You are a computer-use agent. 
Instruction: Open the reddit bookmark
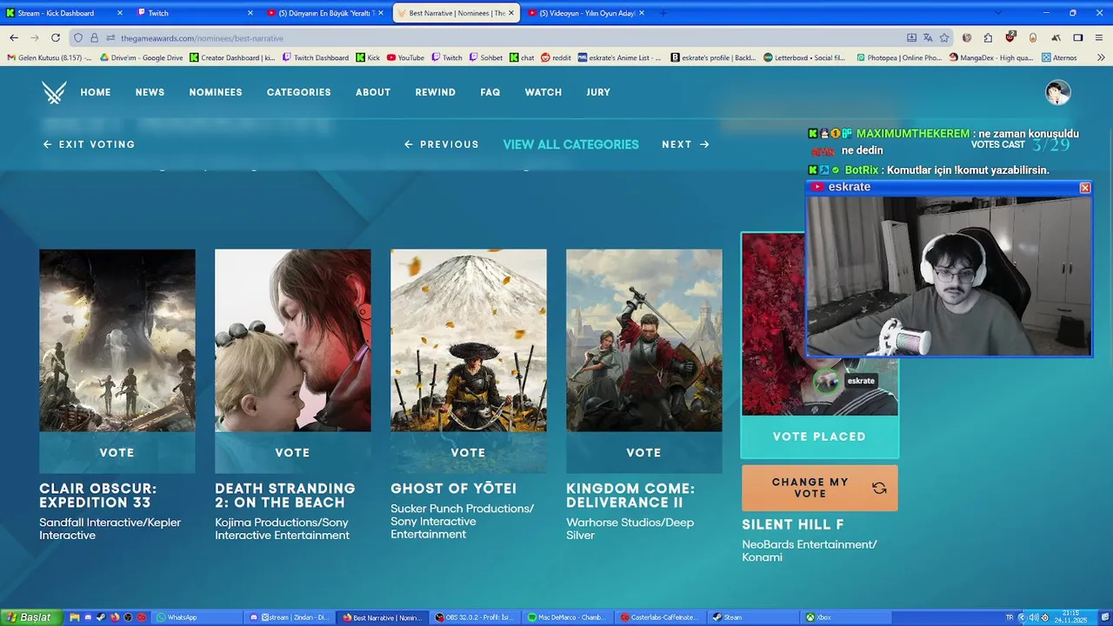pos(556,57)
